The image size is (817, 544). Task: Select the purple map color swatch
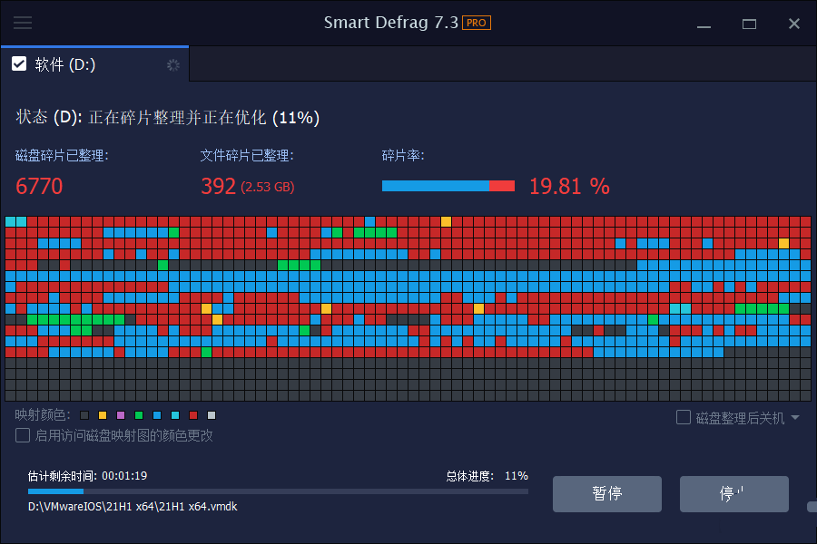pyautogui.click(x=121, y=415)
